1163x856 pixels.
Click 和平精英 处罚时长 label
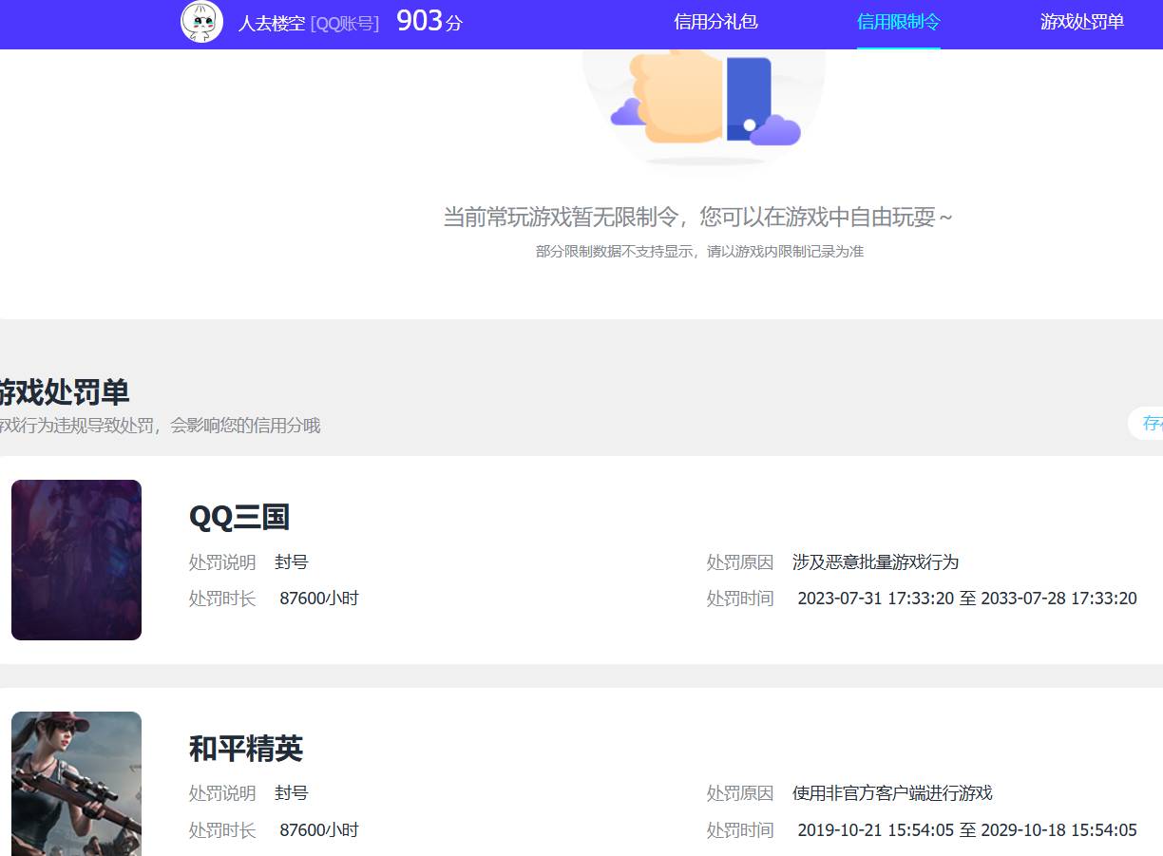[x=222, y=830]
